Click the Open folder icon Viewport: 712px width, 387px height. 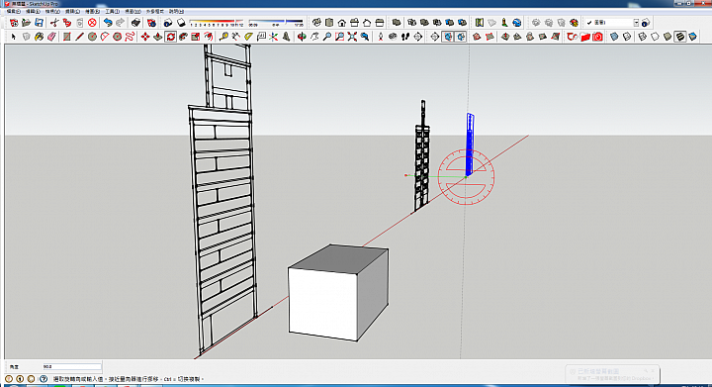point(27,22)
